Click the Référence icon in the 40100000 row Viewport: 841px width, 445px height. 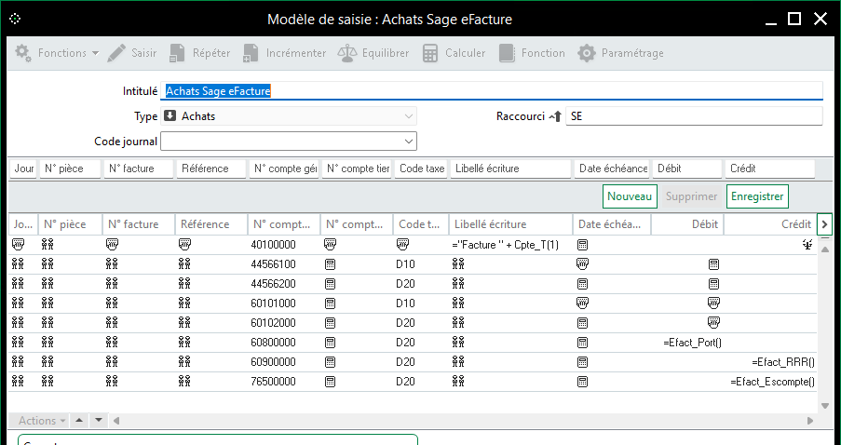tap(184, 245)
